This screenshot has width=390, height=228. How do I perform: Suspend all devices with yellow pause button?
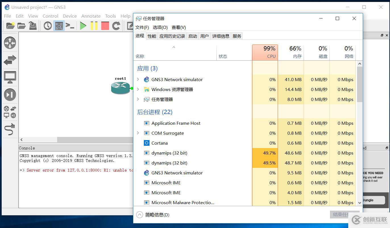pos(94,26)
